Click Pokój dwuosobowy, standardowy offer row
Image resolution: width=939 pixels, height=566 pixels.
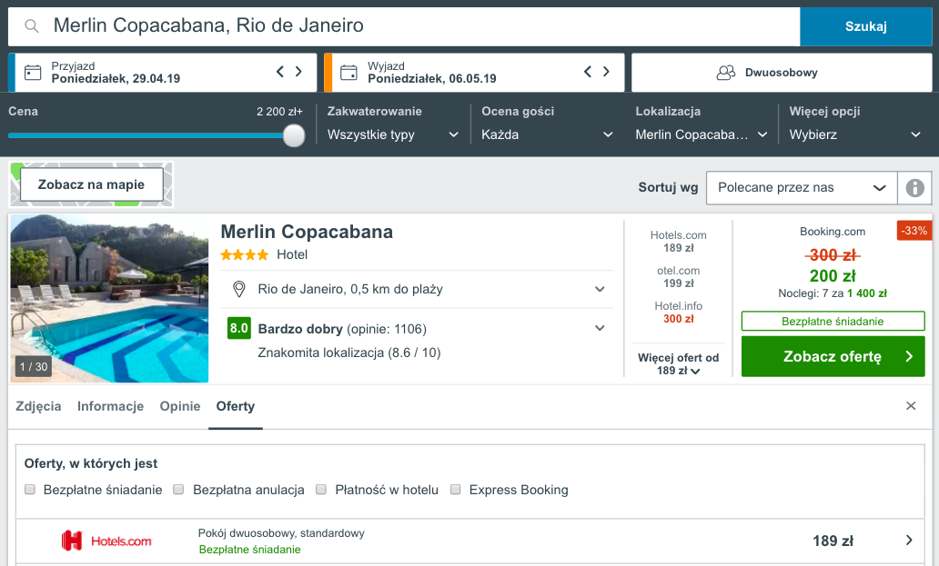(x=470, y=541)
